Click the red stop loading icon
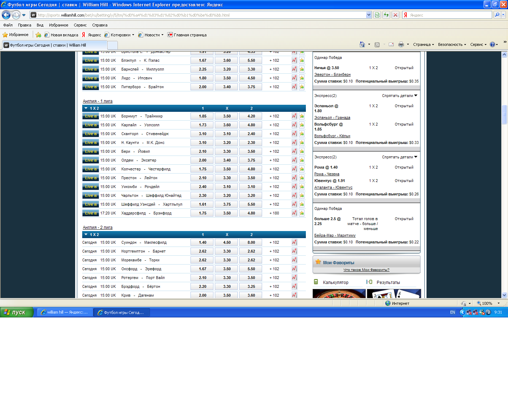Viewport: 508px width, 400px height. (395, 15)
